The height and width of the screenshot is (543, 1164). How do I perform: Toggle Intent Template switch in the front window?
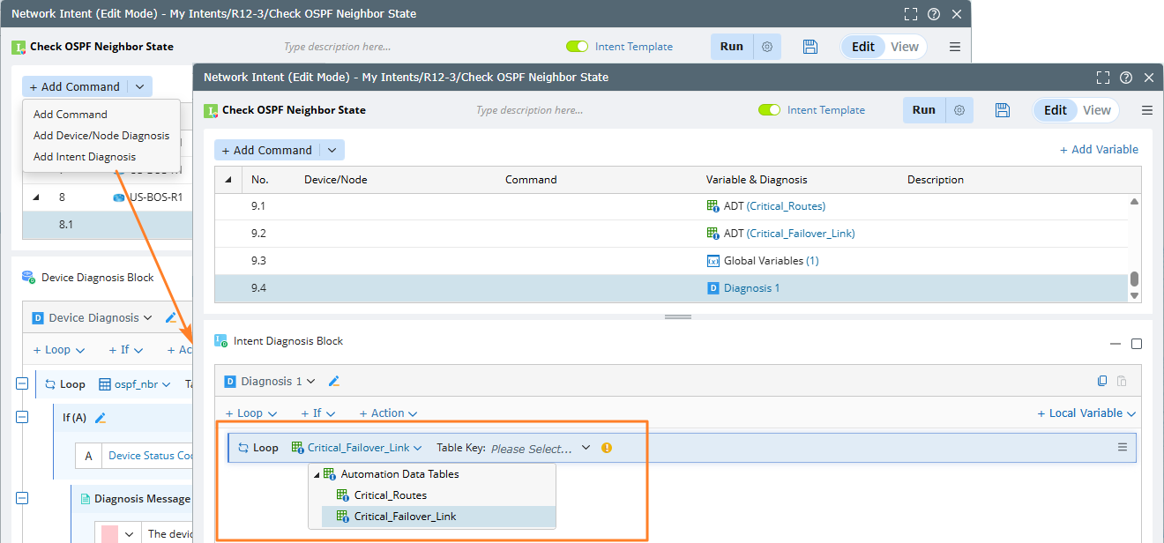[x=769, y=110]
